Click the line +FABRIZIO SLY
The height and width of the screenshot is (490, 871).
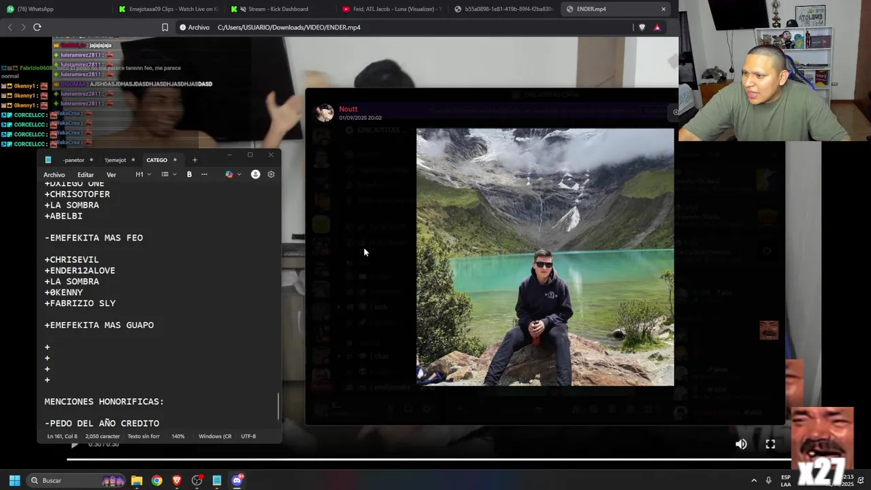click(80, 304)
